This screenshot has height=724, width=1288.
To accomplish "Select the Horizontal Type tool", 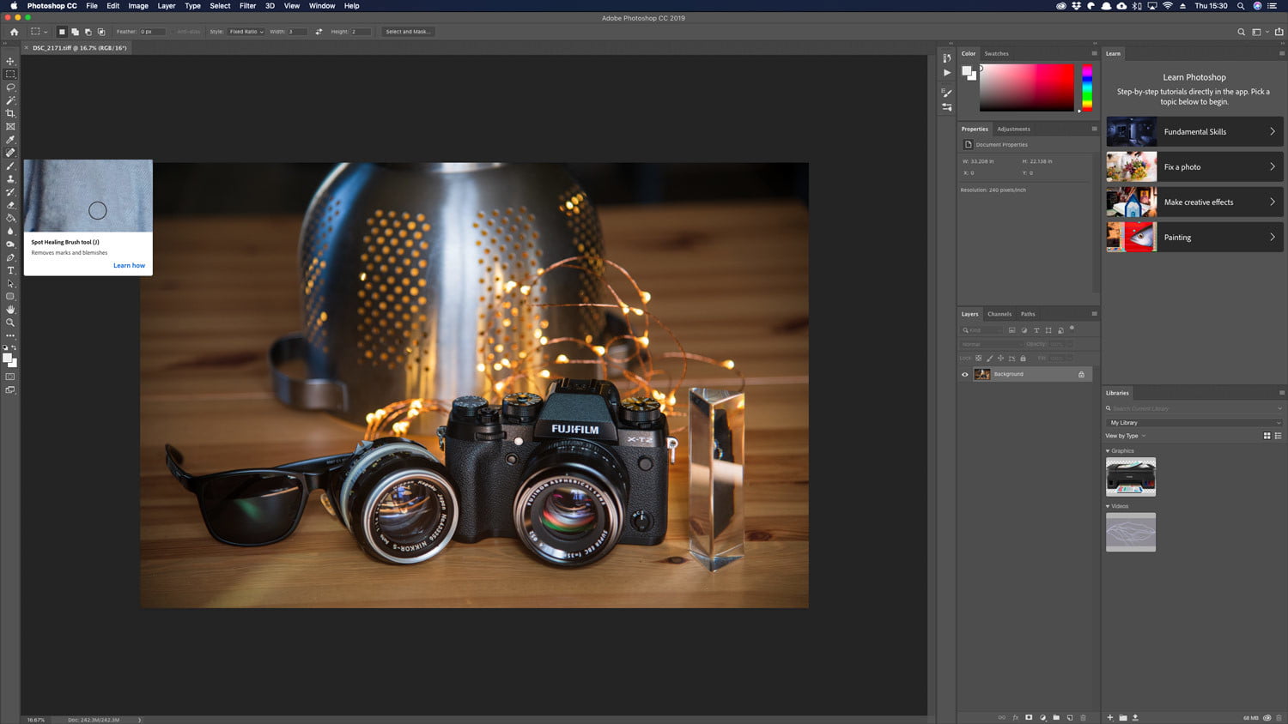I will (10, 270).
